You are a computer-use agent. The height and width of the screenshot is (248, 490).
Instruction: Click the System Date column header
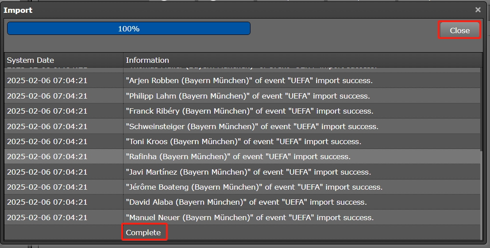tap(31, 60)
